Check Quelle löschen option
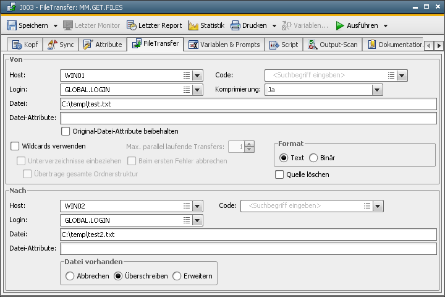 [279, 174]
